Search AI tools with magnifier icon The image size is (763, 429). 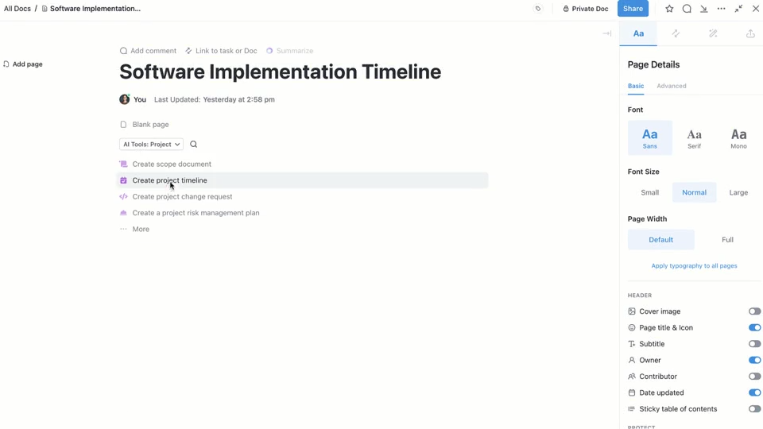pyautogui.click(x=194, y=145)
